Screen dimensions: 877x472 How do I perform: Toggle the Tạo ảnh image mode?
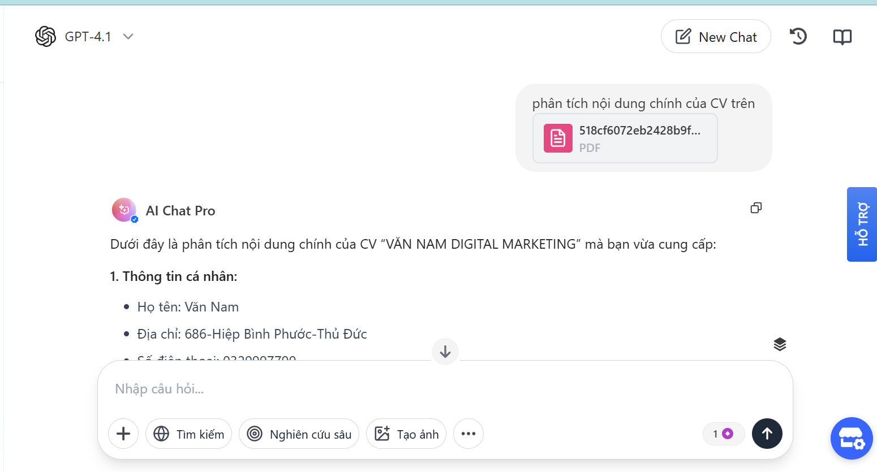coord(406,434)
